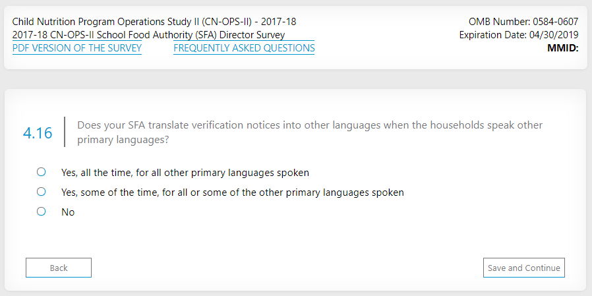
Task: Click Save and Continue
Action: pyautogui.click(x=523, y=268)
